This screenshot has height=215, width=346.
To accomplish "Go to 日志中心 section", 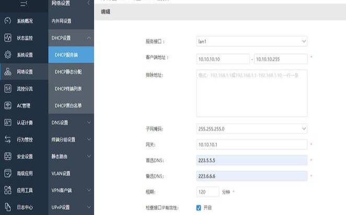I will point(24,207).
